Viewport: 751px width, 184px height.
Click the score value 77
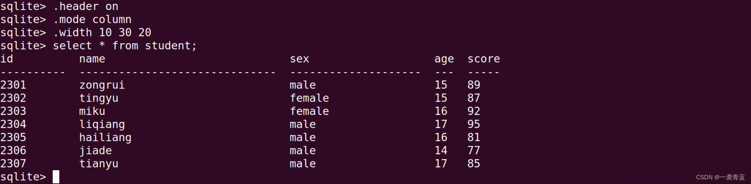pos(474,150)
